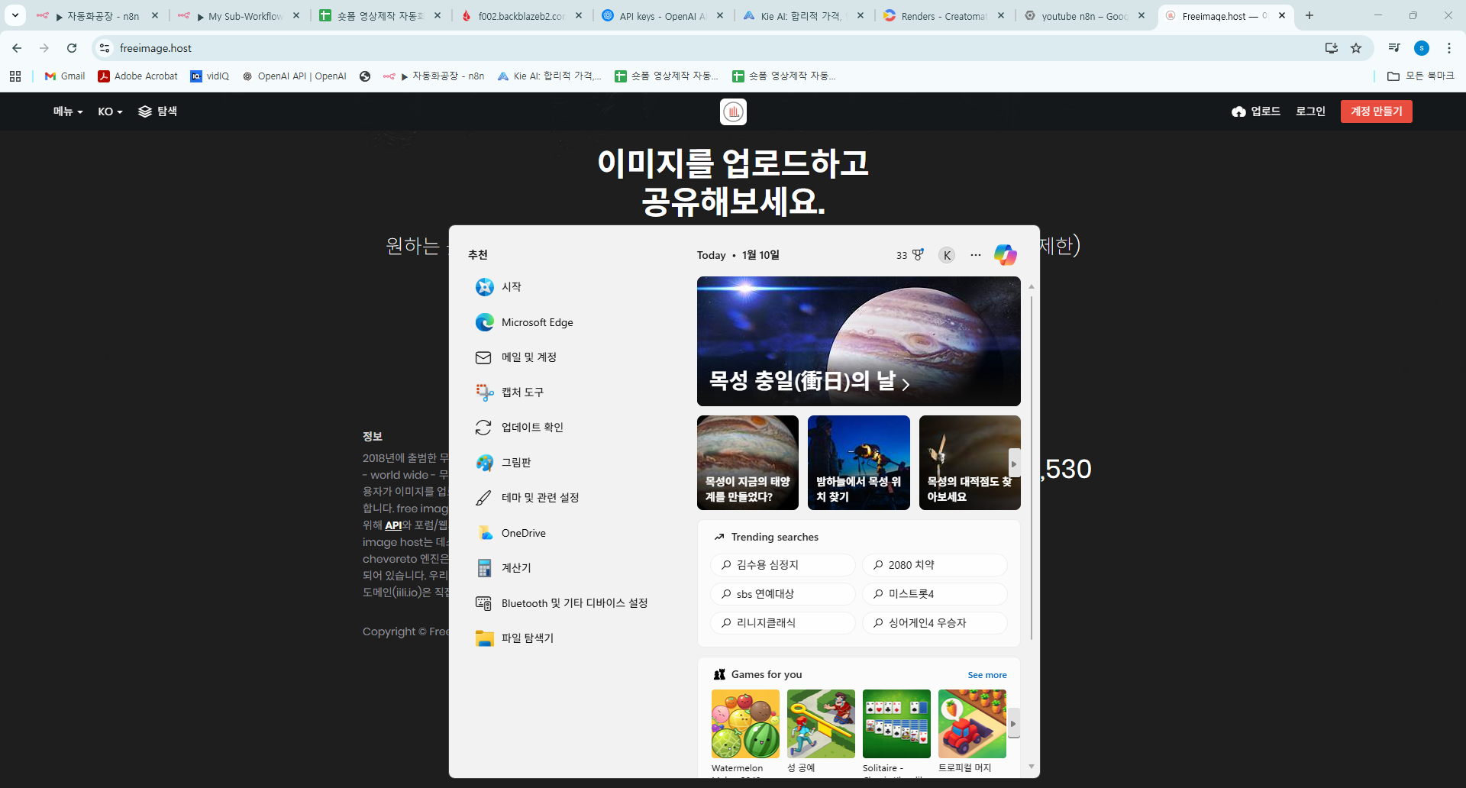Switch to the f002.backblazeb2.com tab
The width and height of the screenshot is (1466, 788).
pyautogui.click(x=521, y=16)
